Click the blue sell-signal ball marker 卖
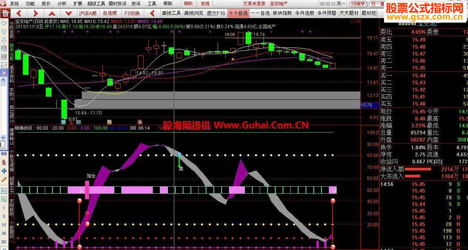Viewport: 468px width, 250px height. click(179, 155)
